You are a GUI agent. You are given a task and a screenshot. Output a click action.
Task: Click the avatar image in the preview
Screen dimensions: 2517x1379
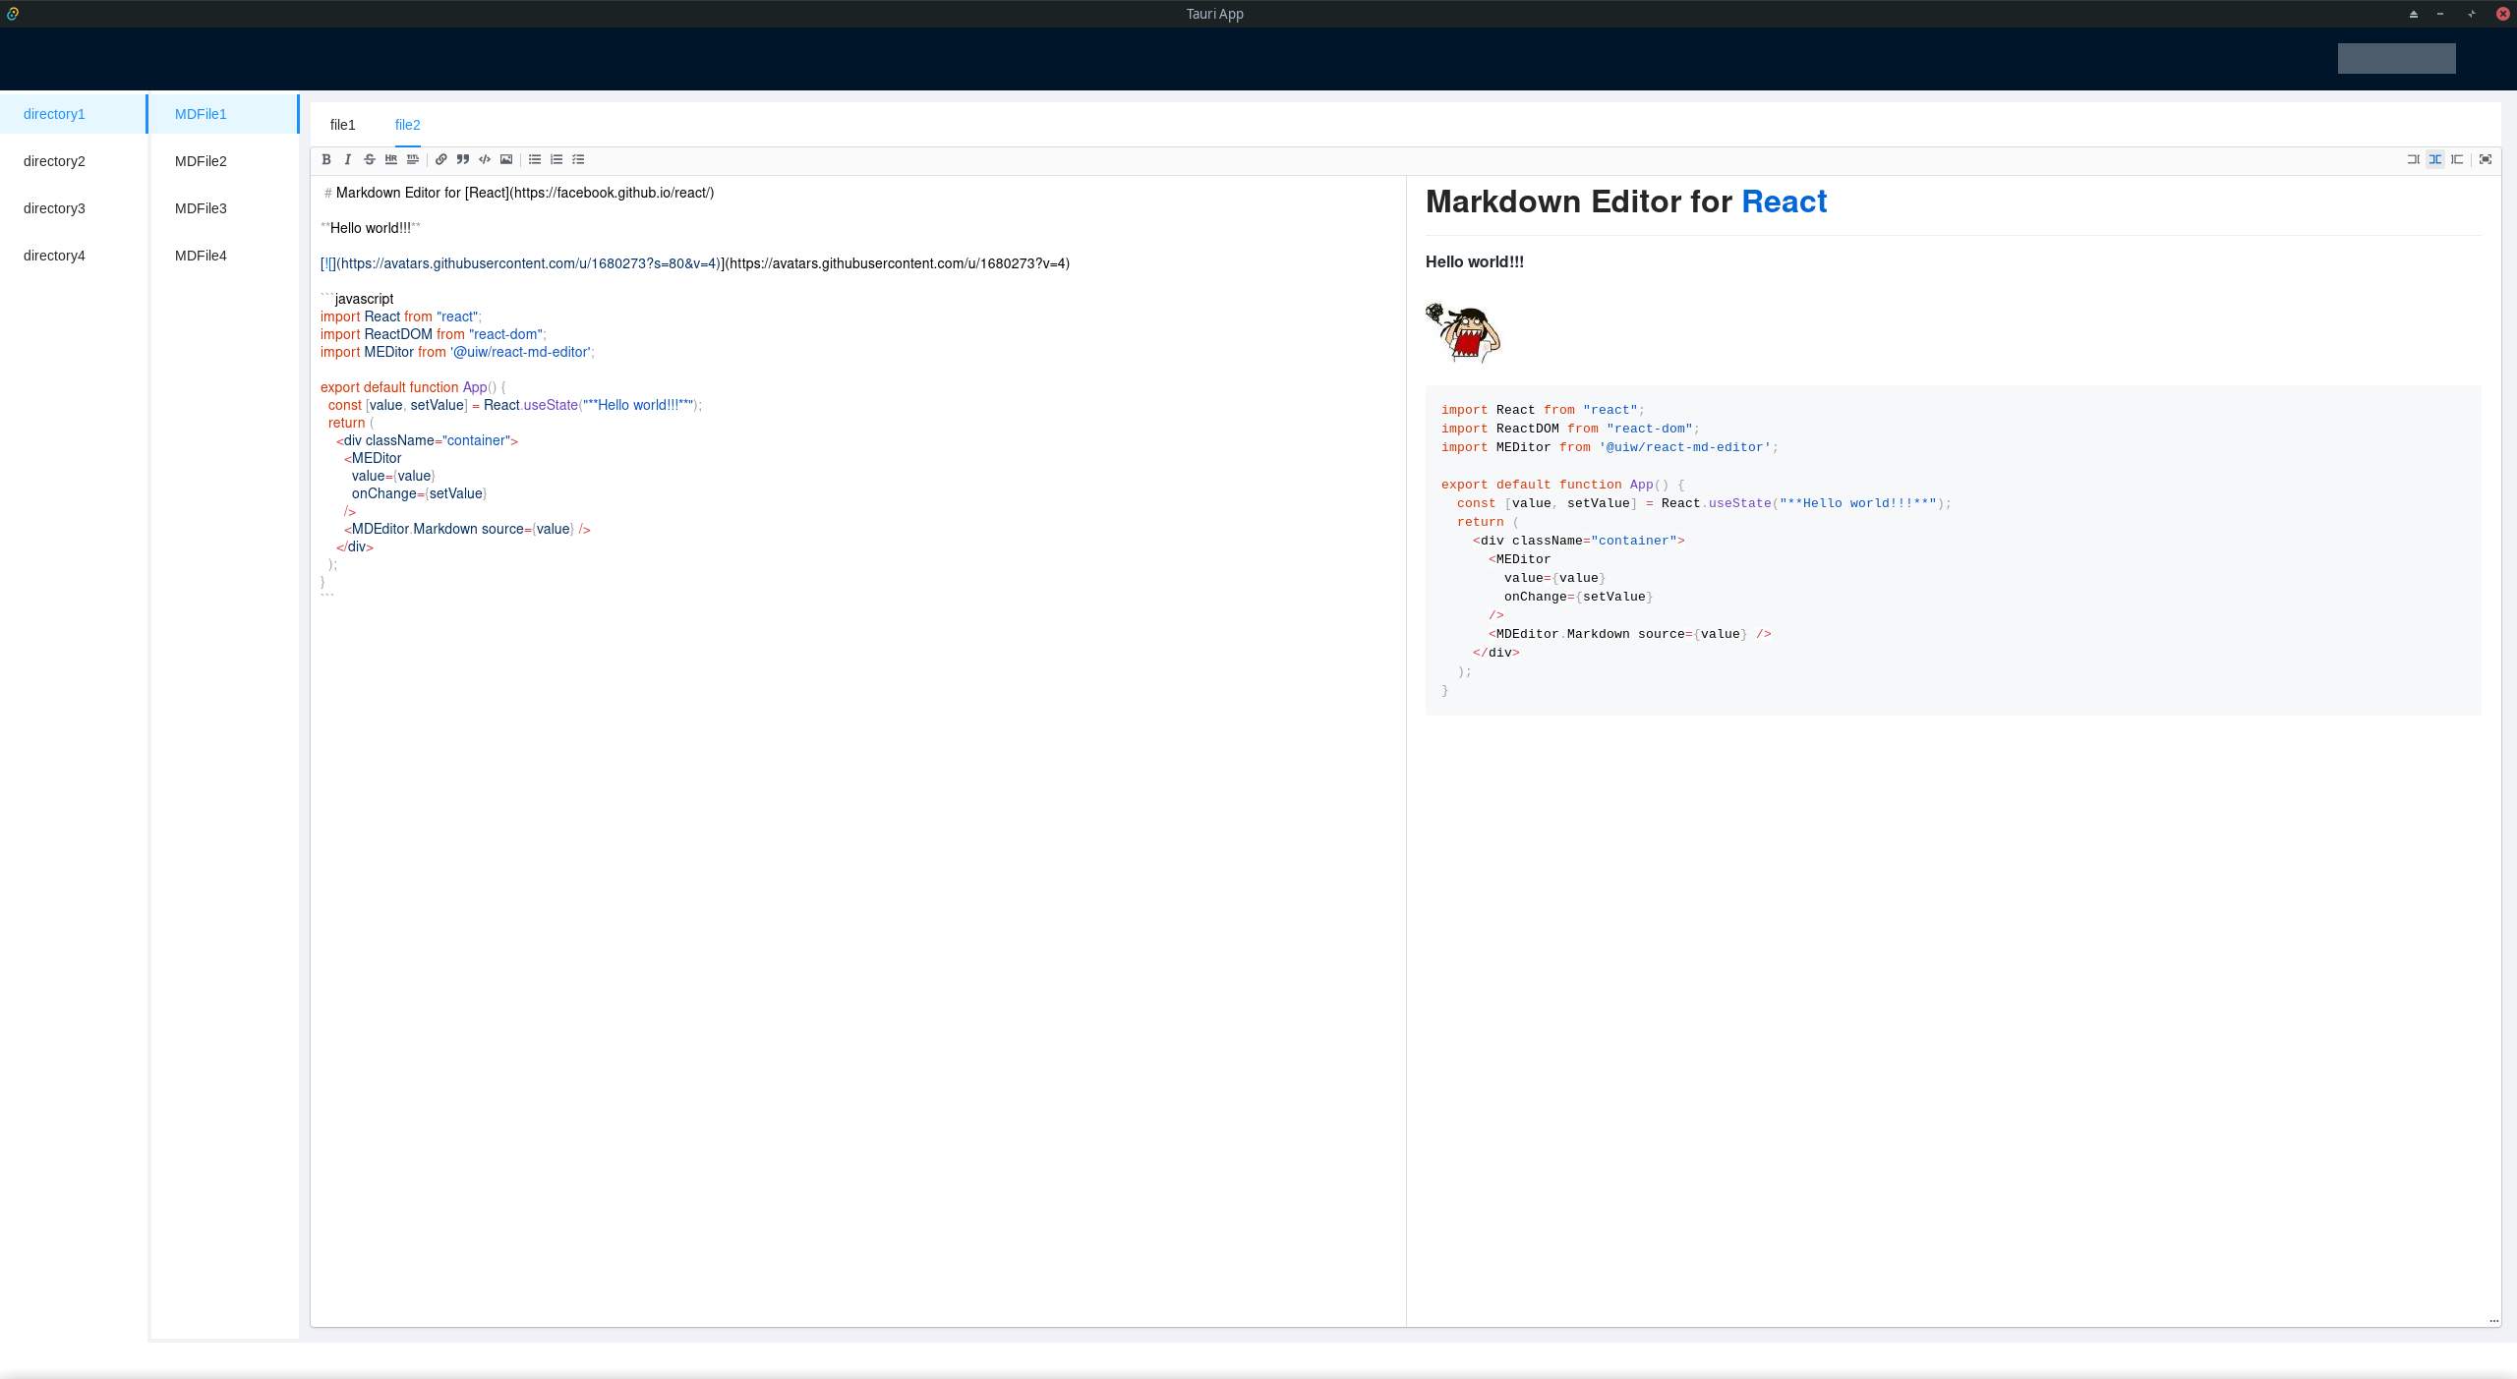coord(1463,333)
